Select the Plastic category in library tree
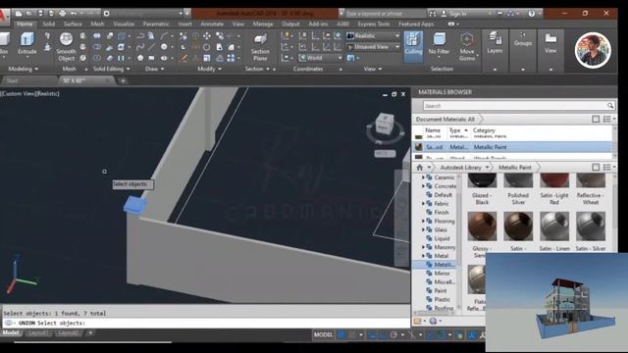Viewport: 628px width, 353px height. [442, 299]
